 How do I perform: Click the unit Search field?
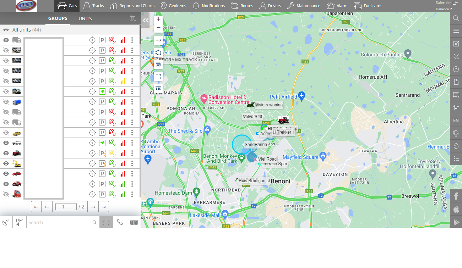59,222
